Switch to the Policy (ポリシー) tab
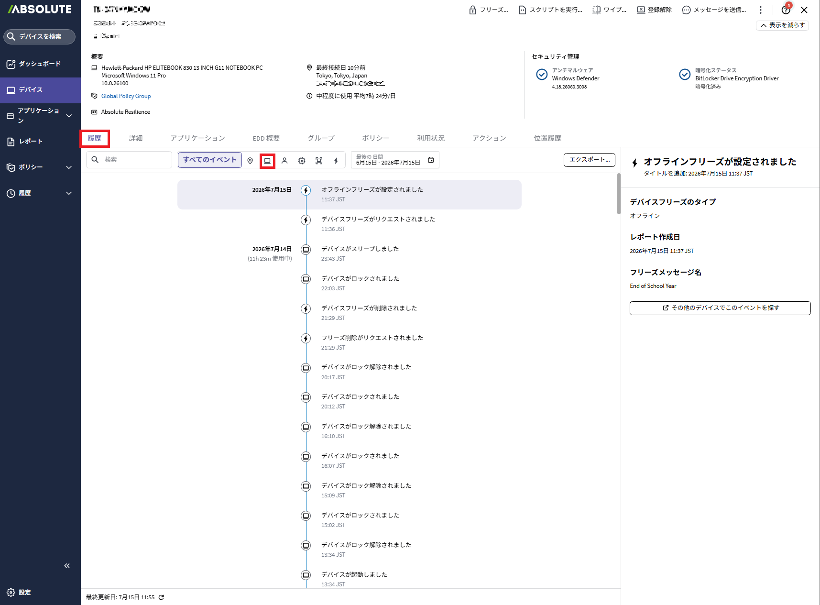Viewport: 820px width, 605px height. click(376, 138)
